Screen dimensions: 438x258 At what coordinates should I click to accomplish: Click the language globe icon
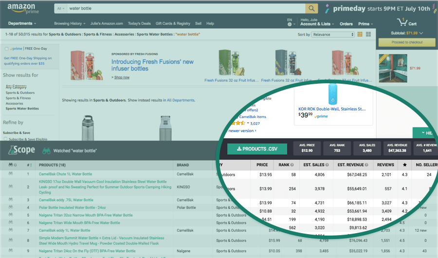point(290,24)
